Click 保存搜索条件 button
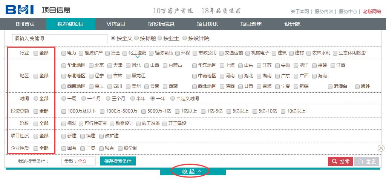This screenshot has width=386, height=179. (x=118, y=161)
